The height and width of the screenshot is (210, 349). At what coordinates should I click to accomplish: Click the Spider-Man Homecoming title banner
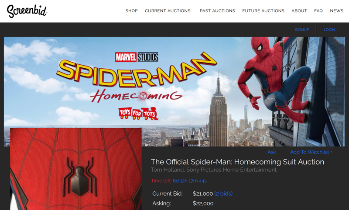pos(136,78)
